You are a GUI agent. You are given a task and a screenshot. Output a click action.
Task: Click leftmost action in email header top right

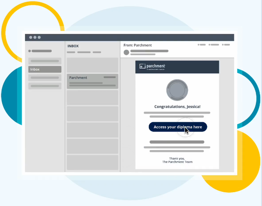202,45
